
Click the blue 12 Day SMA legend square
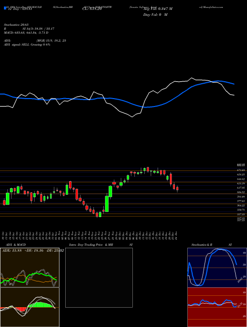[x=5, y=8]
